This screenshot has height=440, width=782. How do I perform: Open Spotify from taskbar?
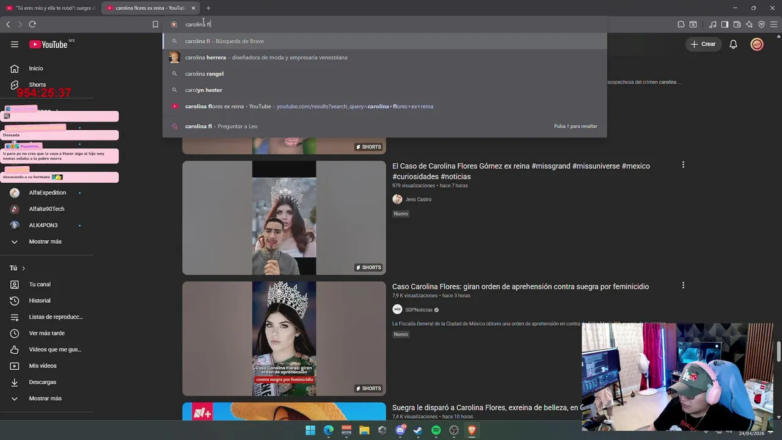click(x=436, y=430)
